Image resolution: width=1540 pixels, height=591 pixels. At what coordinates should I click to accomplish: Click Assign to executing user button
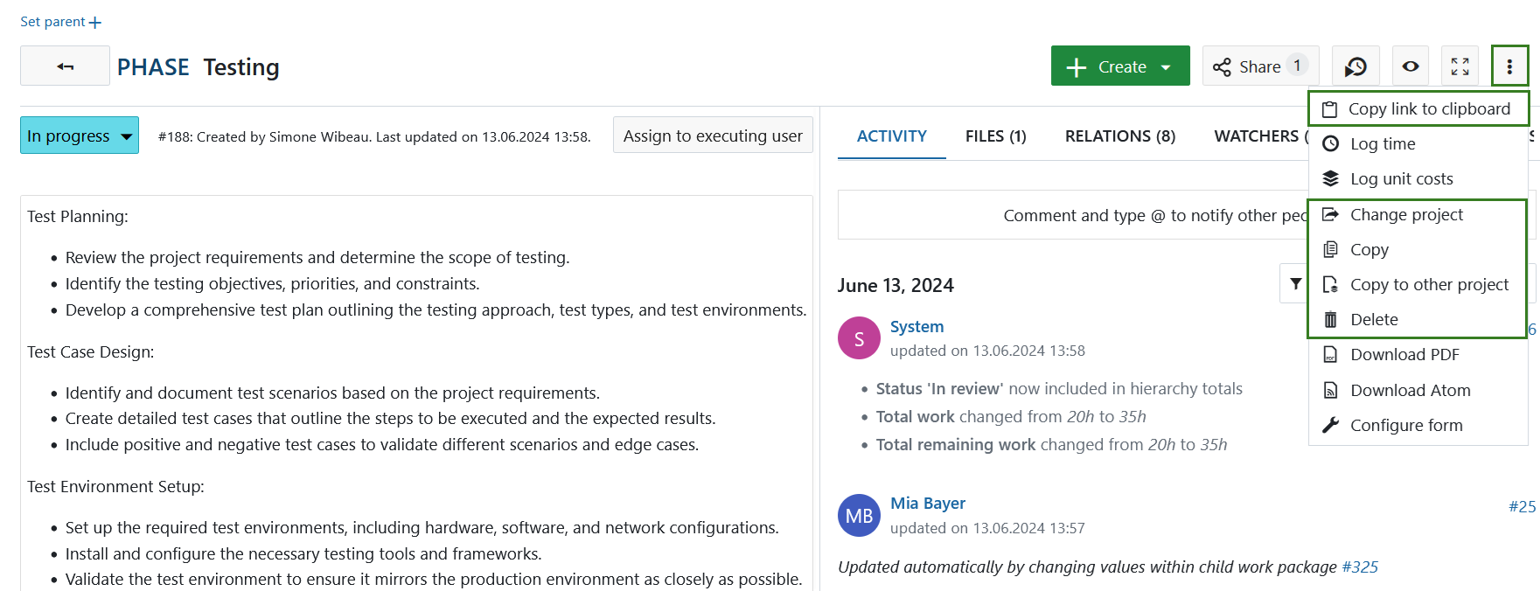click(712, 136)
